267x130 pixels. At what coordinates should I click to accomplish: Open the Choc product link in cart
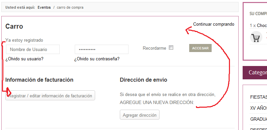262,26
